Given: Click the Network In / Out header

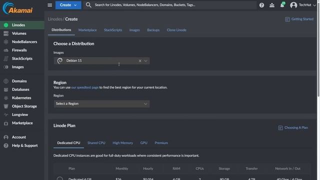Looking at the screenshot, I should pyautogui.click(x=287, y=168).
